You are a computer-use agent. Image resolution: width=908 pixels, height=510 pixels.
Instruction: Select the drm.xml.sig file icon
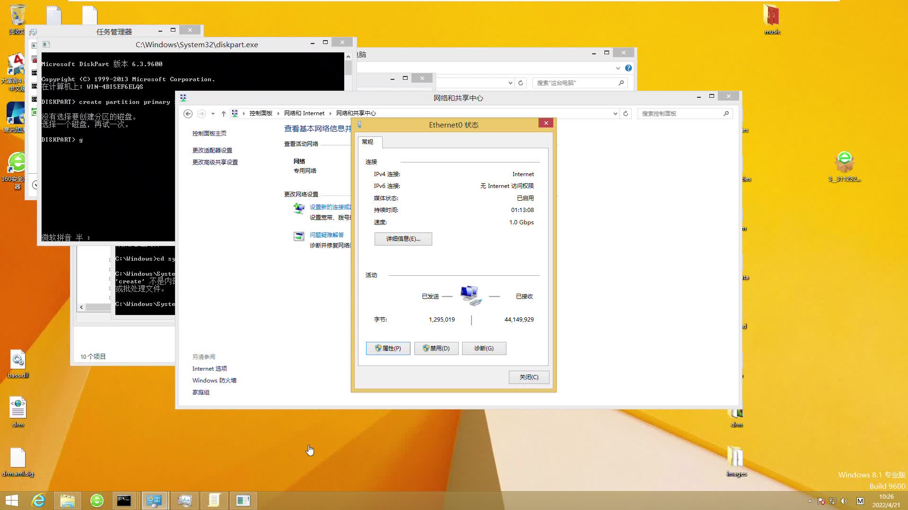point(18,462)
